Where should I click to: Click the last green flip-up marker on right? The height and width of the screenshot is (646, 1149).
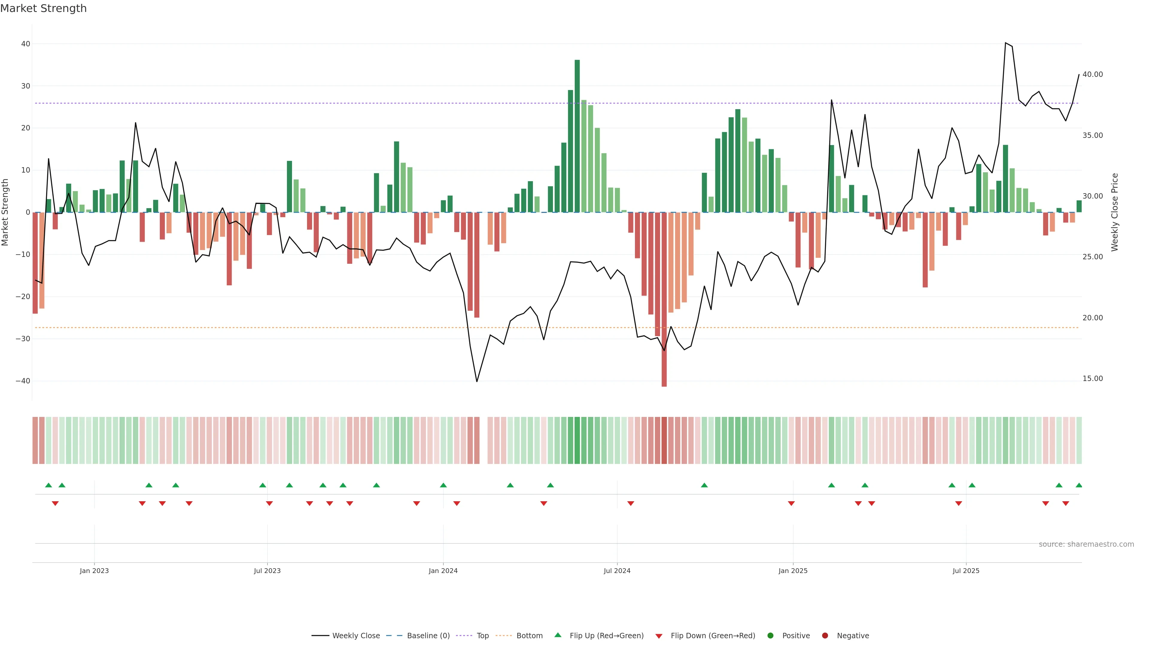1078,485
